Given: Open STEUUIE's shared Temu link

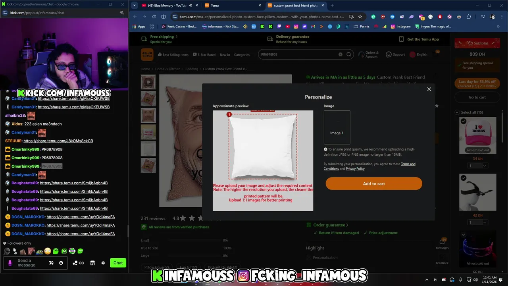Looking at the screenshot, I should coord(58,141).
